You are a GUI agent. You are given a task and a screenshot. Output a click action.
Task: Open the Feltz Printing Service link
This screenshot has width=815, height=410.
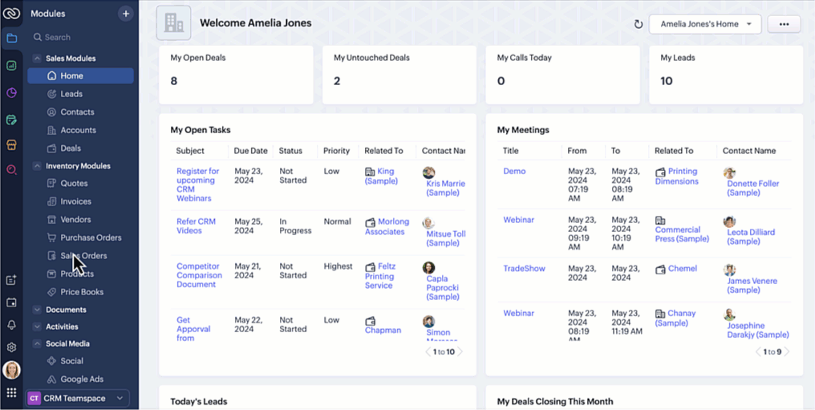coord(380,276)
